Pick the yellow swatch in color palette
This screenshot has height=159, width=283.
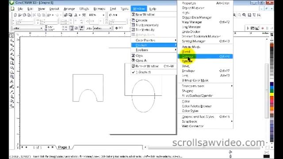click(272, 94)
